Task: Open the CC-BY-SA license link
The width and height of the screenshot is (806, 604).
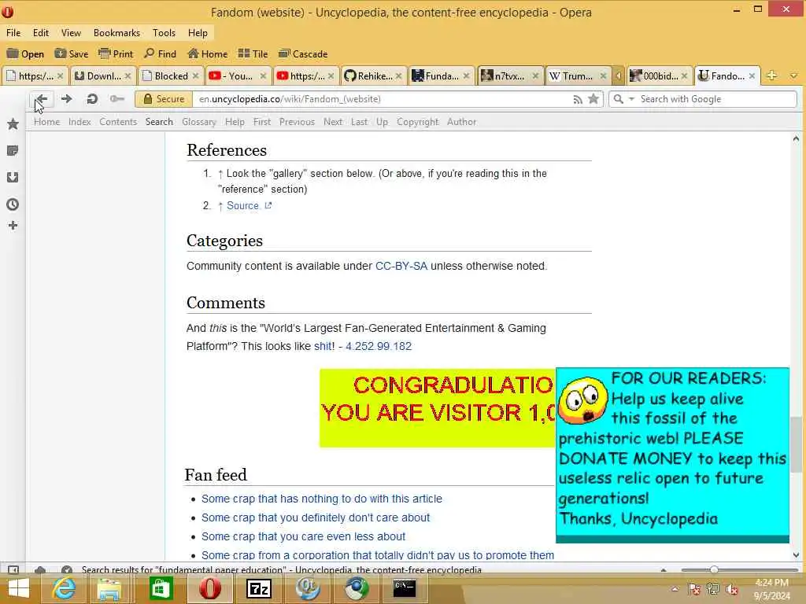Action: (x=401, y=266)
